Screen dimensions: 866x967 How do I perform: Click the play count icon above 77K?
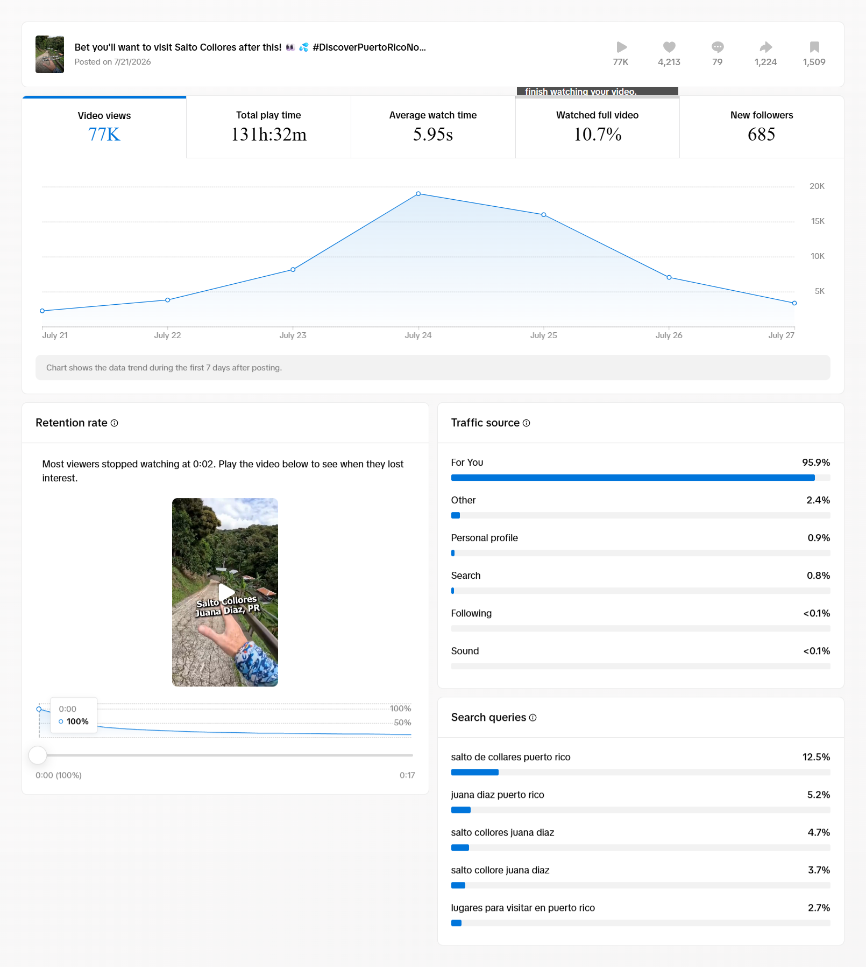pos(621,47)
